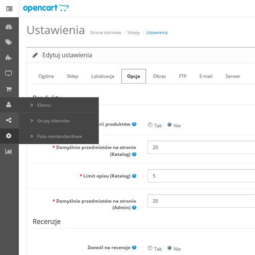Open the Extensions puzzle icon in sidebar
This screenshot has height=255, width=255.
(9, 58)
